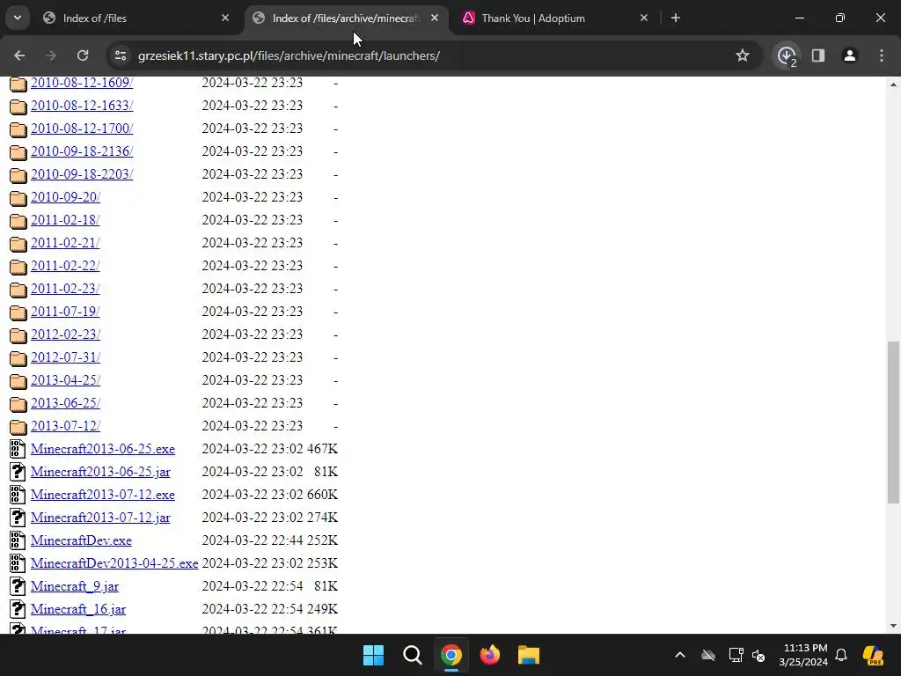This screenshot has height=676, width=901.
Task: Download Minecraft2013-07-12.jar
Action: point(100,518)
